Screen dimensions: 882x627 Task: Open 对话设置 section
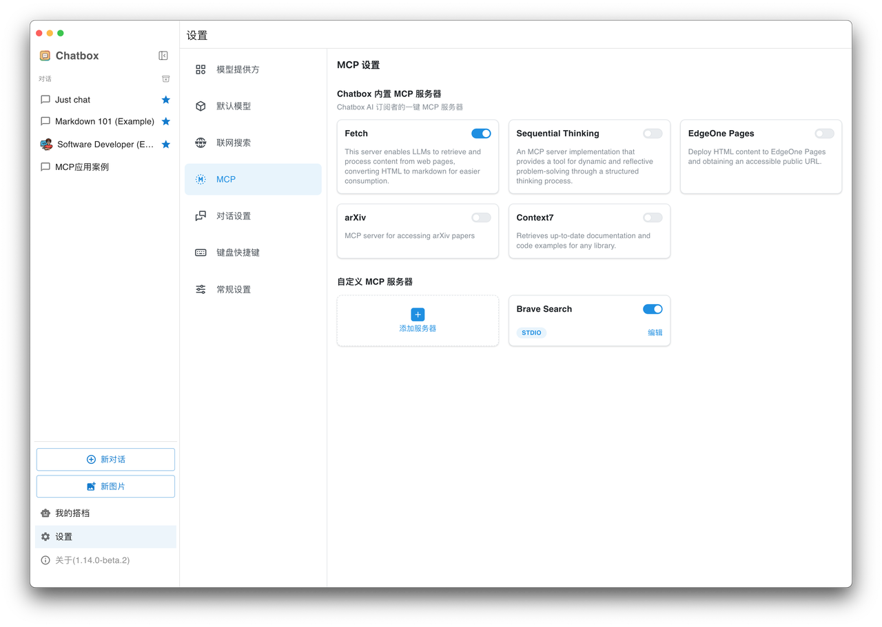[x=253, y=216]
